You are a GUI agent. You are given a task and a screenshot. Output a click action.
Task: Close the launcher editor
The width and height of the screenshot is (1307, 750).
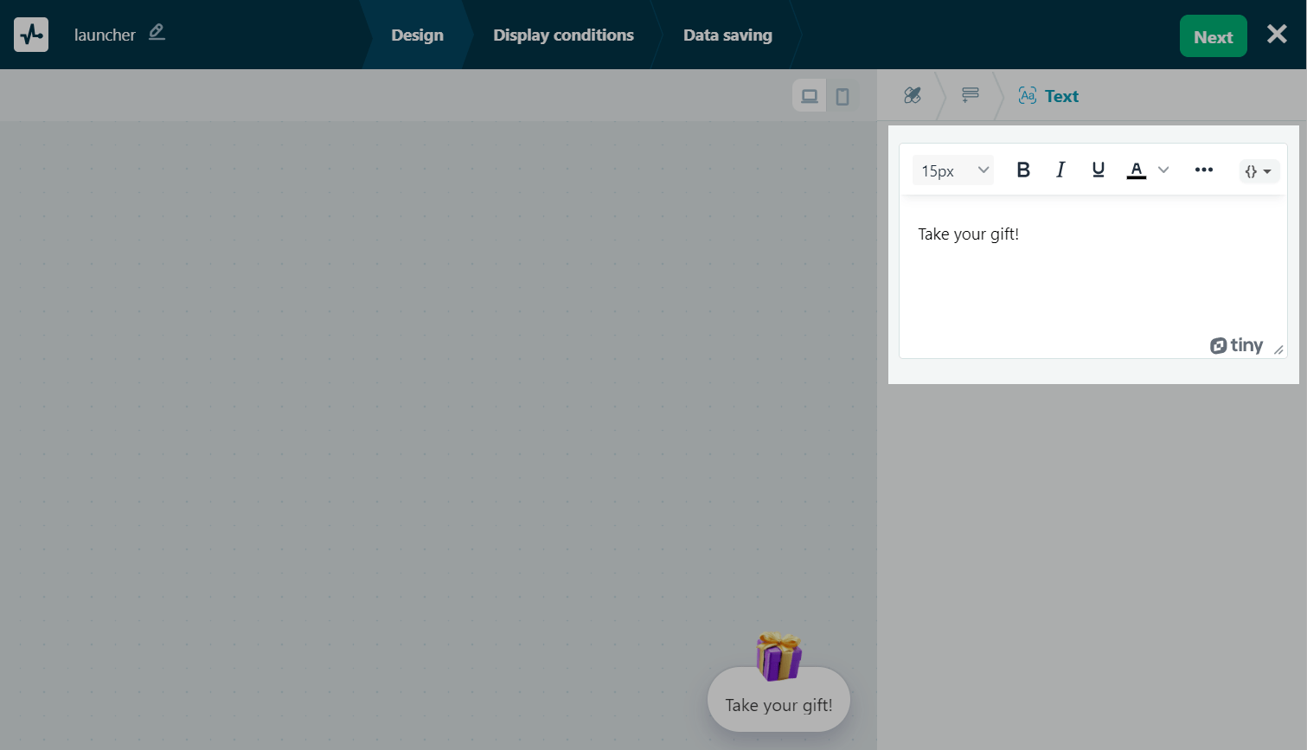(x=1277, y=34)
